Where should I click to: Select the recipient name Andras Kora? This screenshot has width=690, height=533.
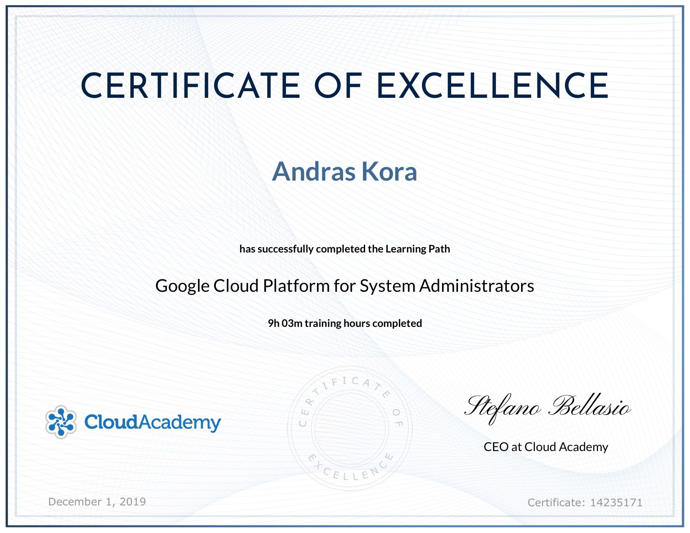pyautogui.click(x=345, y=171)
